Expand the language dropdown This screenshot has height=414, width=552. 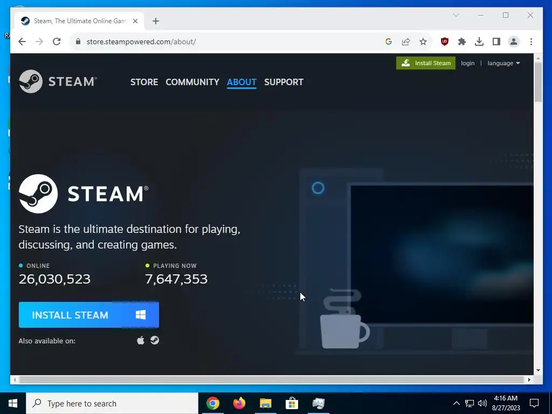[x=504, y=63]
